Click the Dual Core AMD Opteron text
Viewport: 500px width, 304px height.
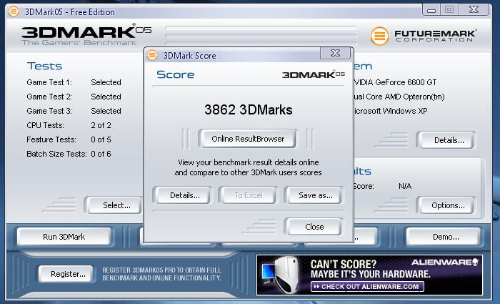coord(399,97)
